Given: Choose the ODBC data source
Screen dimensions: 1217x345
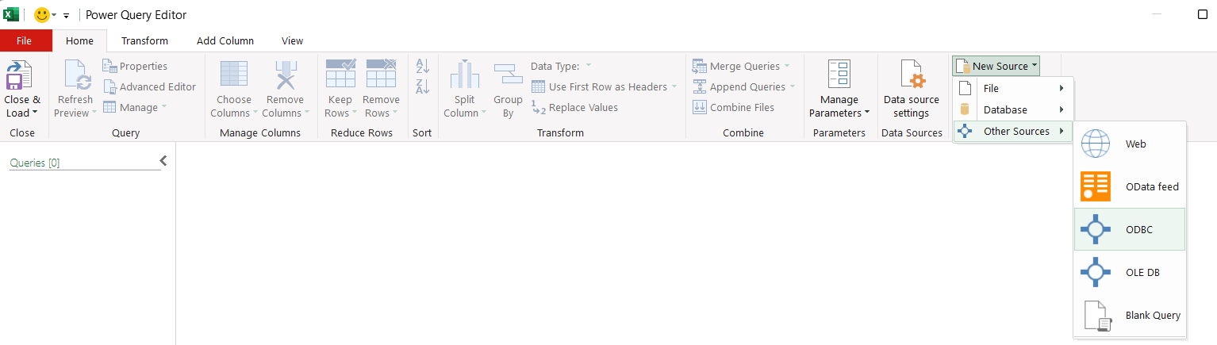Looking at the screenshot, I should 1130,229.
